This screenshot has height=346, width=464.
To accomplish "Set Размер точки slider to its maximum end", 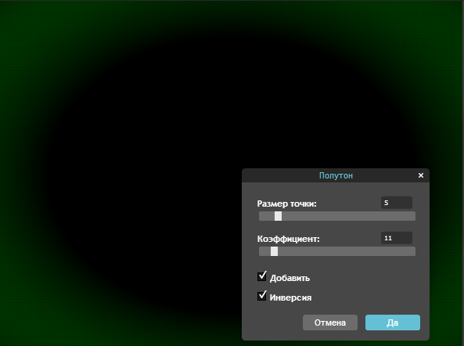I will [414, 216].
